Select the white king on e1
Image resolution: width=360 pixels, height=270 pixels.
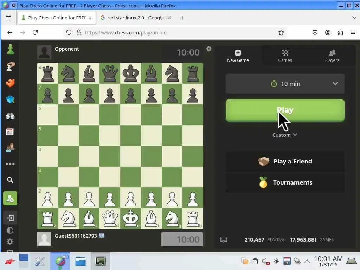[130, 218]
